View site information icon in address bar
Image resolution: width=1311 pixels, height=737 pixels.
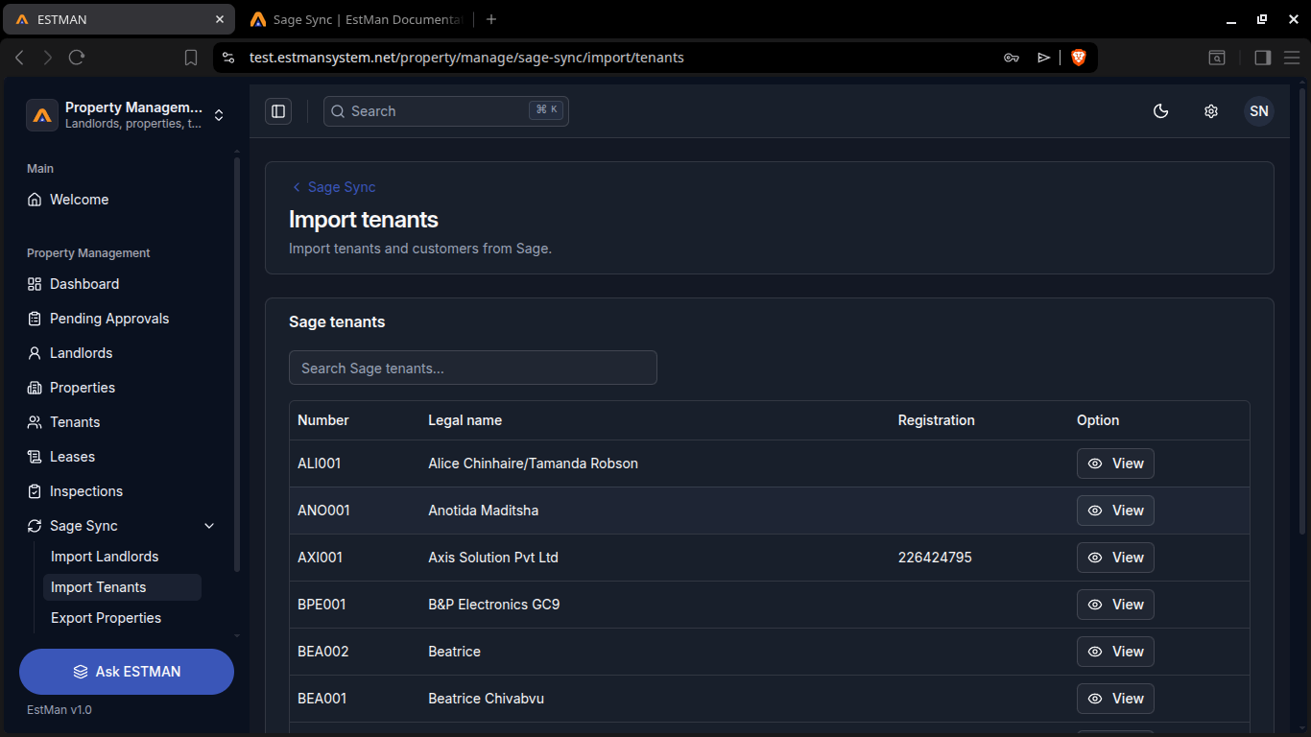(x=228, y=58)
